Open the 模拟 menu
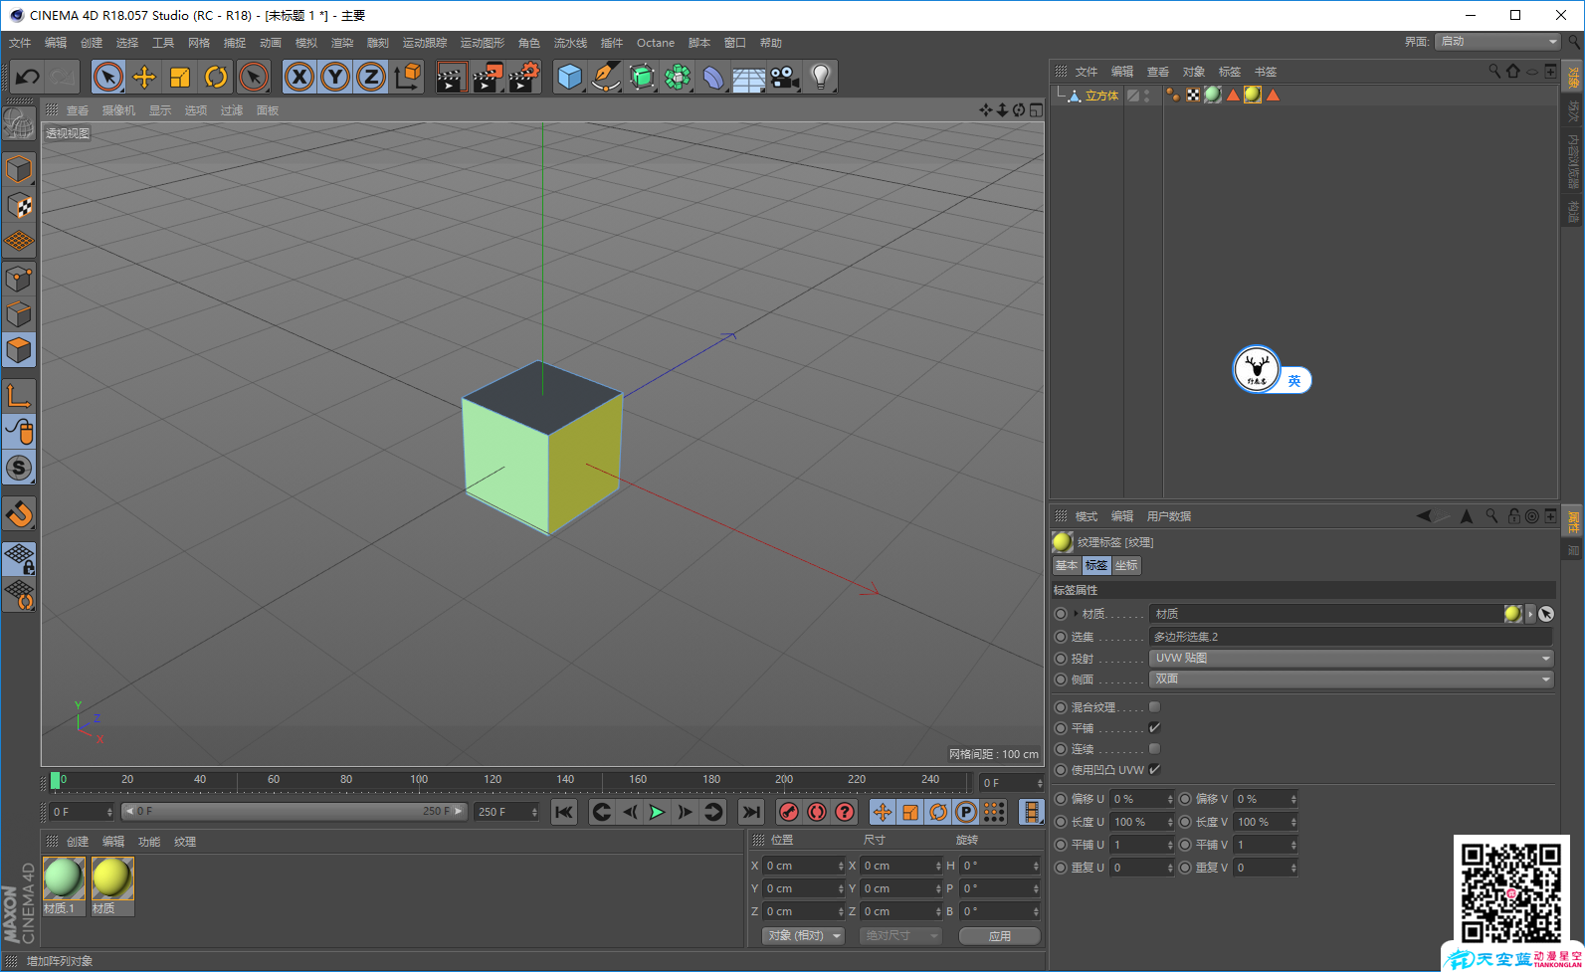Image resolution: width=1585 pixels, height=972 pixels. [306, 43]
